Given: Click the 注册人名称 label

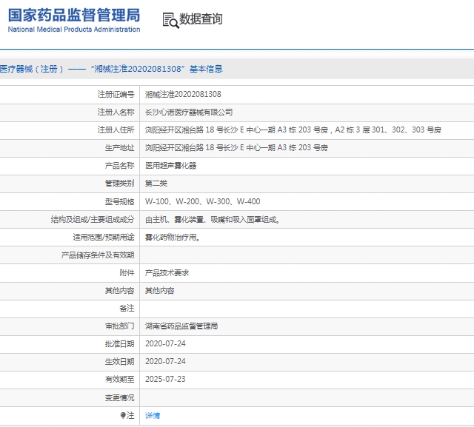Looking at the screenshot, I should [116, 112].
